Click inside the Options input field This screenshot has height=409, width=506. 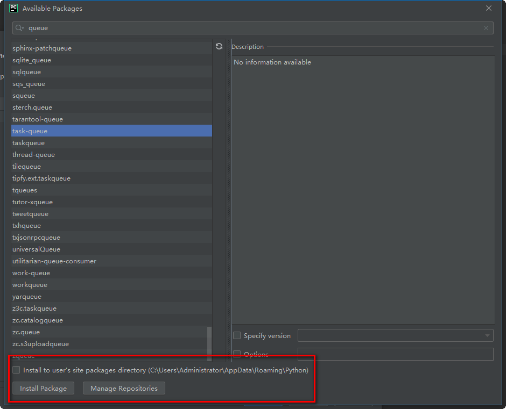[396, 354]
